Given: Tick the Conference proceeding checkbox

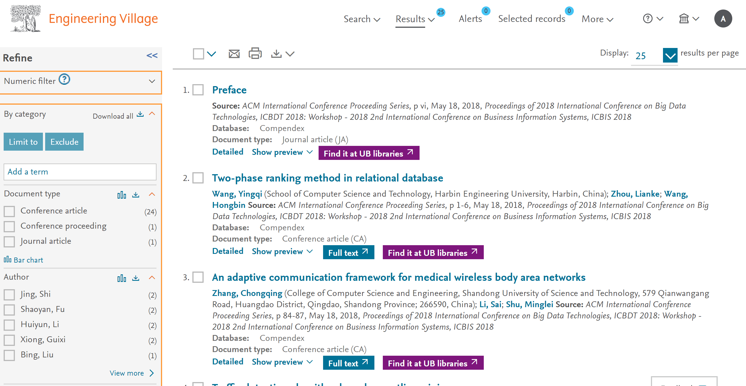Looking at the screenshot, I should [9, 226].
